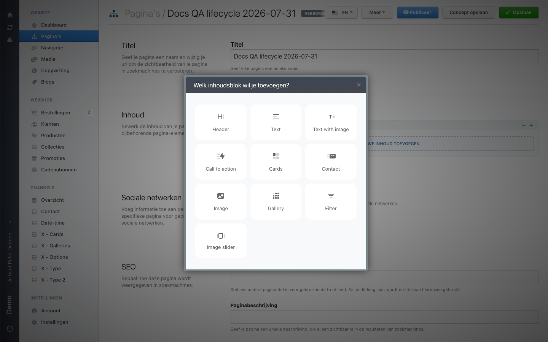Open Overzicht under Channels

59,200
